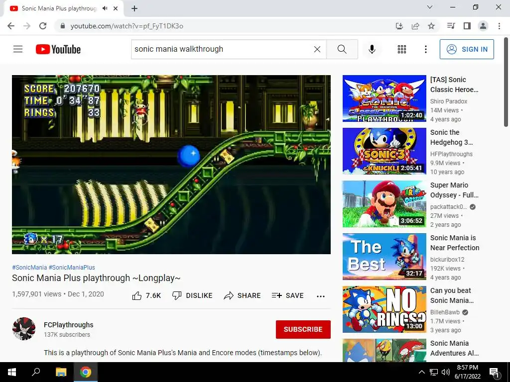The width and height of the screenshot is (510, 382).
Task: Show hidden system tray icons
Action: (421, 372)
